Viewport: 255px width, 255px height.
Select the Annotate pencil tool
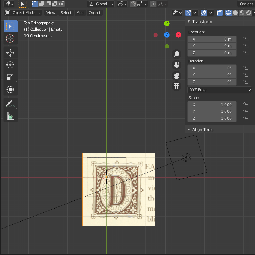click(x=11, y=104)
